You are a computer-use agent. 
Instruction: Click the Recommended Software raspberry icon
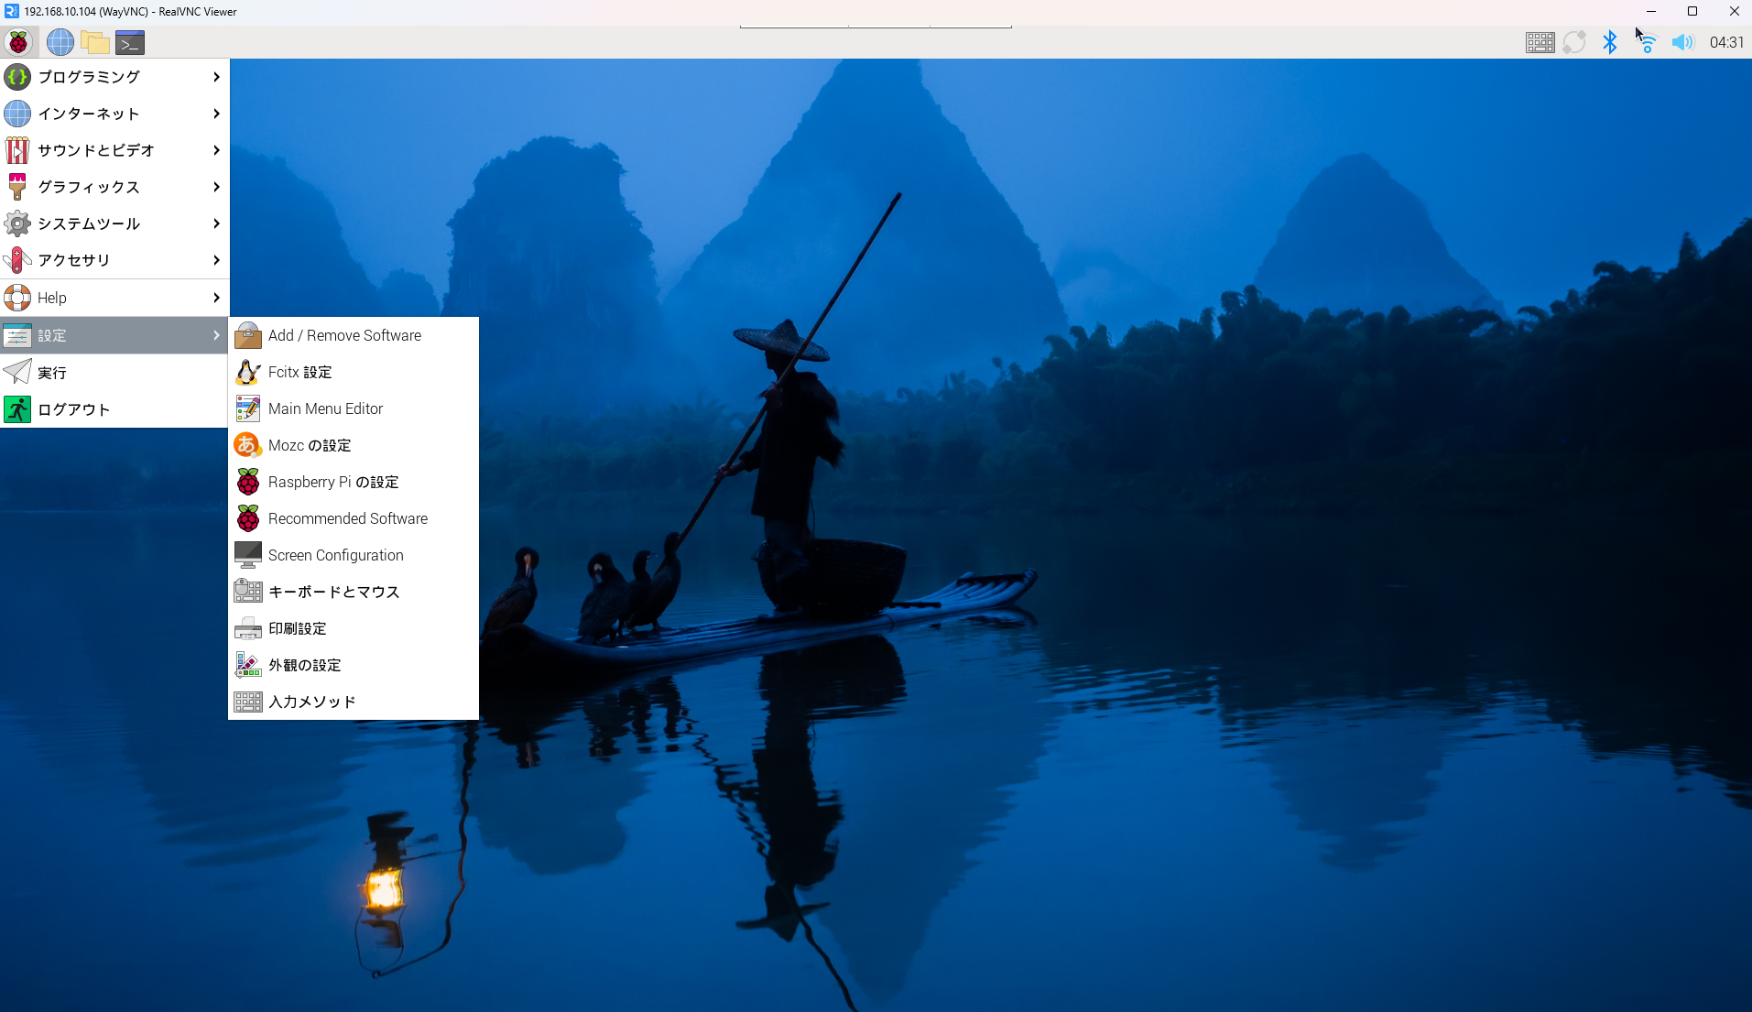click(248, 518)
